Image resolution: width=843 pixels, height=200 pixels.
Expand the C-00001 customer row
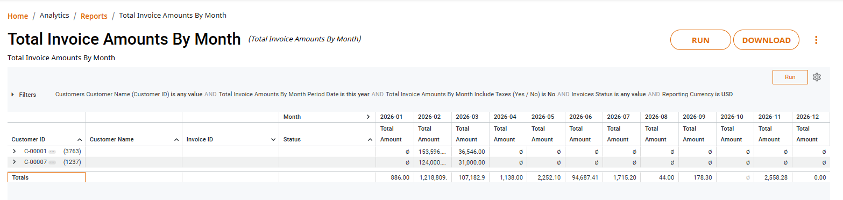(x=15, y=152)
